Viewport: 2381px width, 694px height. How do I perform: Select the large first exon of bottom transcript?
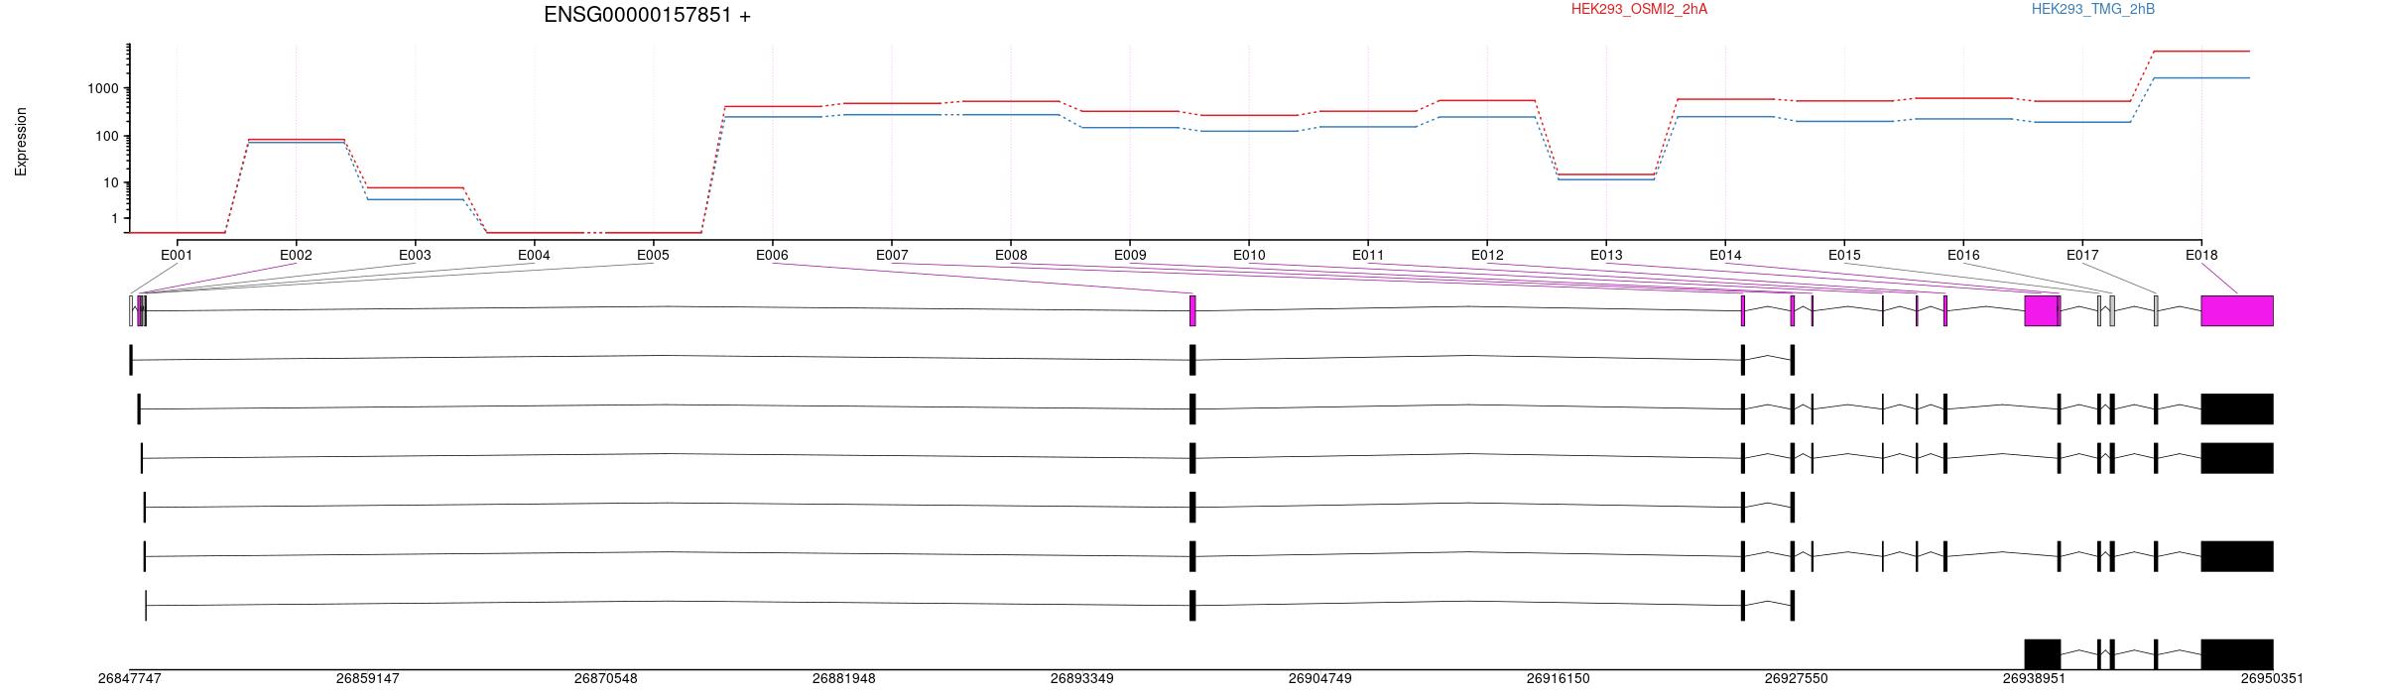(x=2043, y=654)
